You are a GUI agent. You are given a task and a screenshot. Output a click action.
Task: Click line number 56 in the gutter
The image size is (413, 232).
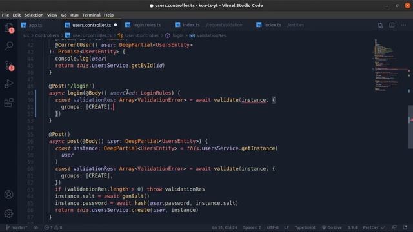click(30, 141)
